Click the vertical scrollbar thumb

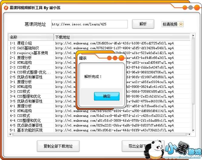tap(193, 71)
